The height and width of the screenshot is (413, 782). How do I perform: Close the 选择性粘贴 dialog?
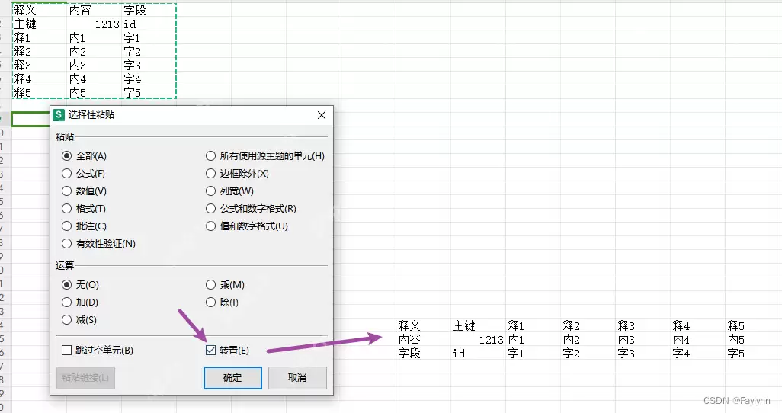(322, 115)
